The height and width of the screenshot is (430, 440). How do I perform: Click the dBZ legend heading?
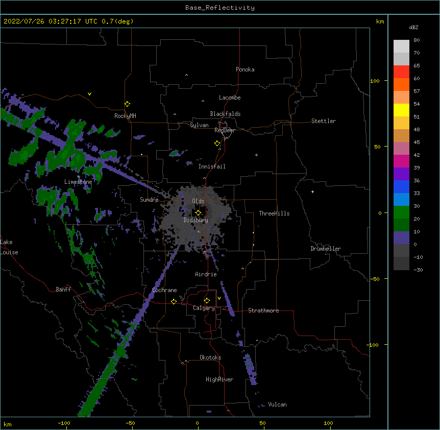pyautogui.click(x=413, y=27)
